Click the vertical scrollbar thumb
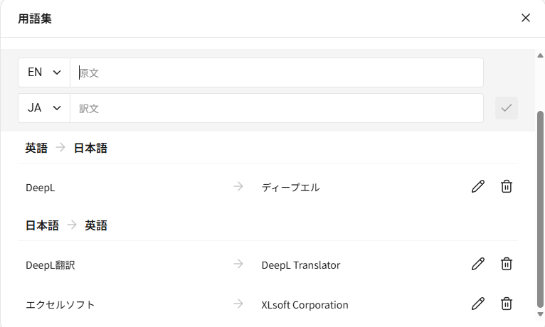 [540, 206]
